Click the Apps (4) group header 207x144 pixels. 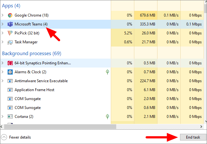coord(11,6)
